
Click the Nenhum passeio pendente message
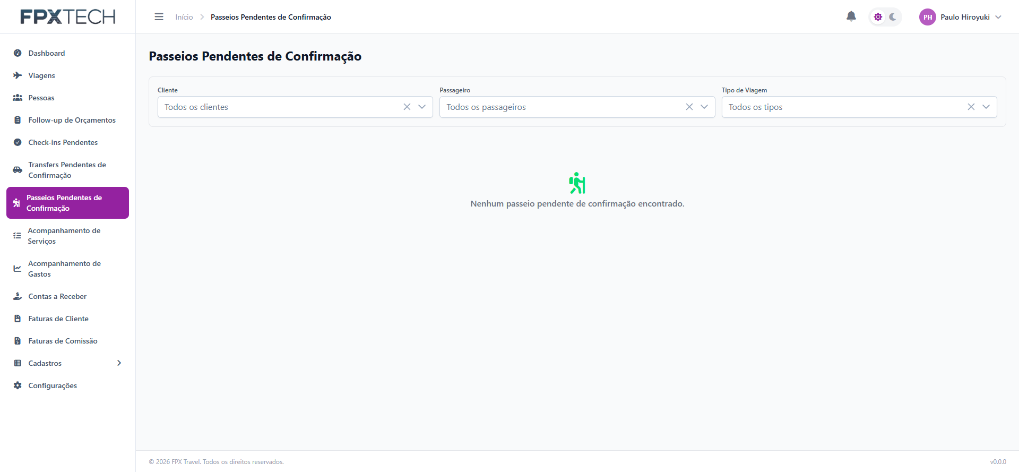(577, 204)
